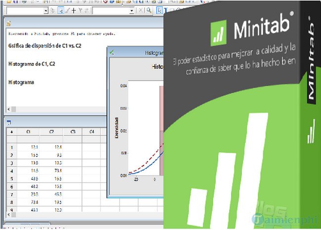The height and width of the screenshot is (230, 321).
Task: Click the greyed edit icon left of select mode
Action: click(53, 10)
